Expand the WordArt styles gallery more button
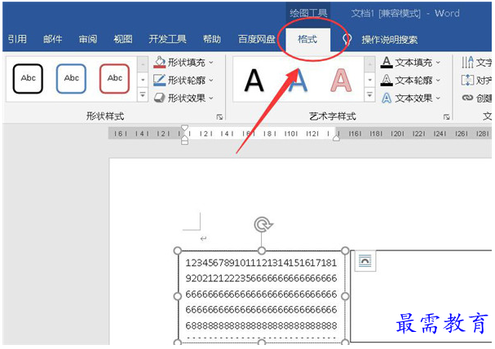This screenshot has width=495, height=349. 369,94
